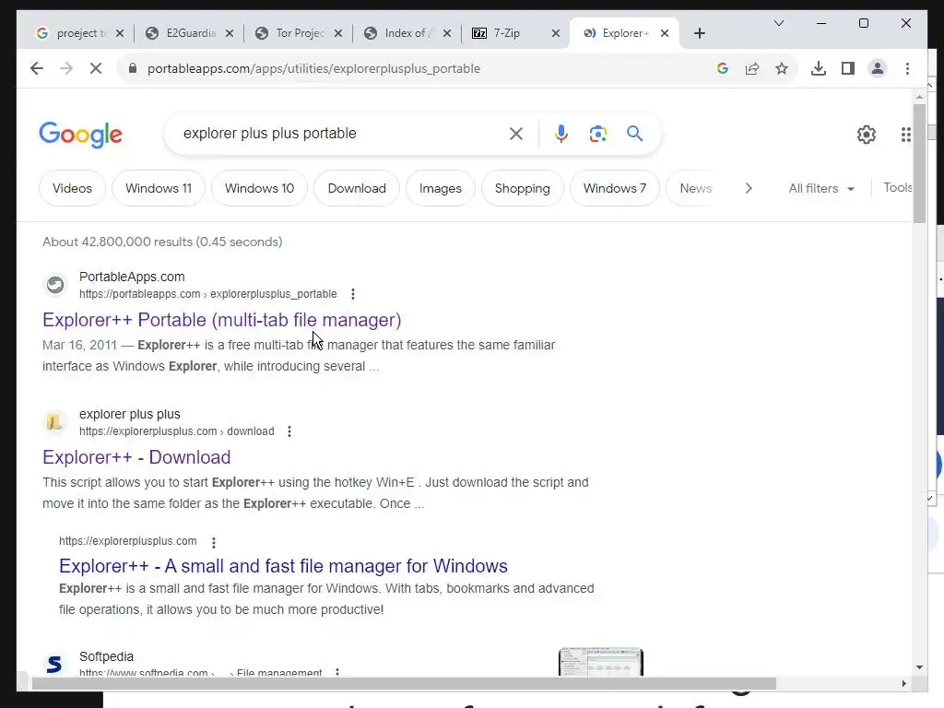Open the browser downloads icon
Viewport: 944px width, 708px height.
pos(819,68)
